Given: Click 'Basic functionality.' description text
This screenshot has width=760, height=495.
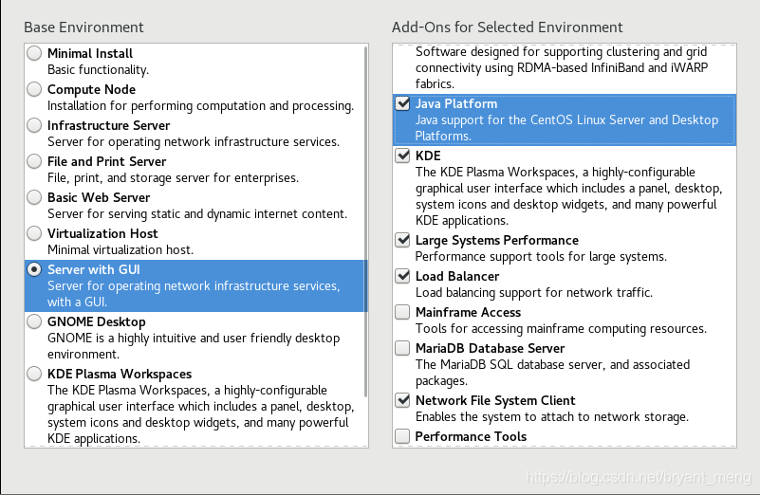Looking at the screenshot, I should click(x=98, y=70).
